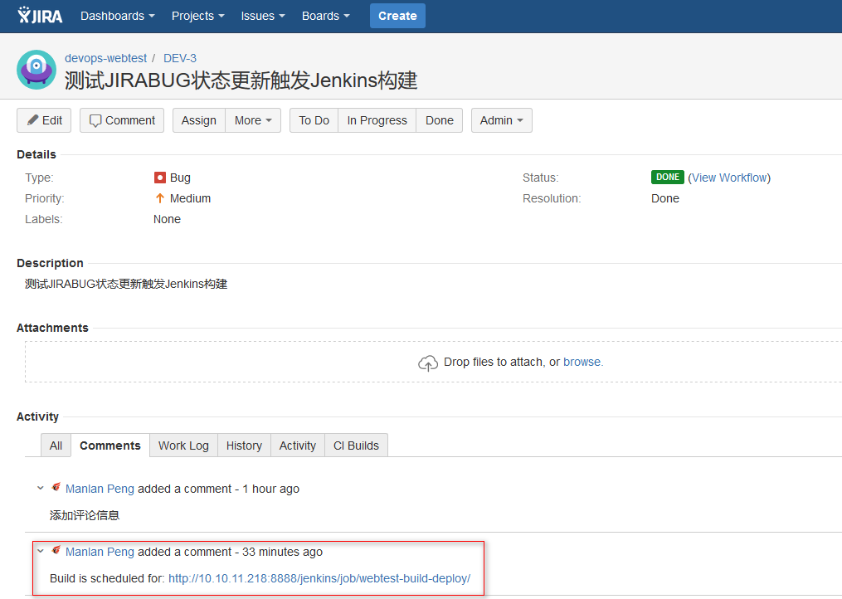This screenshot has width=842, height=599.
Task: Click the In Progress workflow button
Action: 376,119
